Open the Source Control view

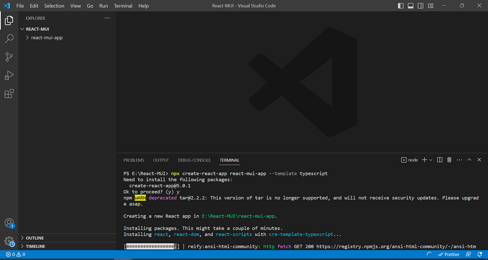(x=9, y=57)
